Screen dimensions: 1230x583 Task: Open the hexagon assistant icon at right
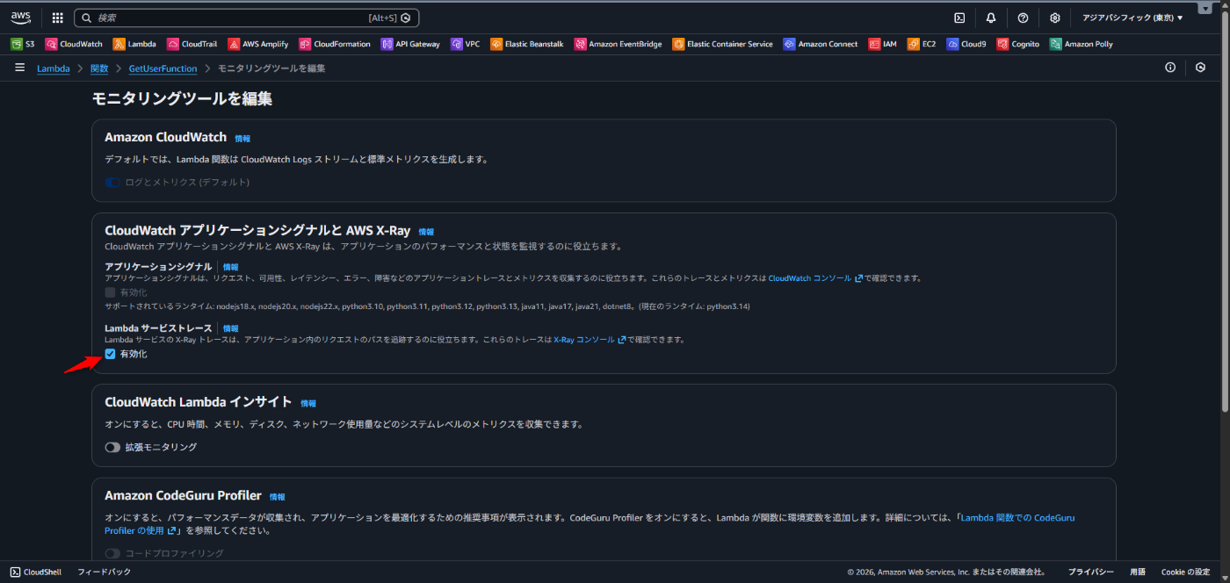click(1201, 68)
